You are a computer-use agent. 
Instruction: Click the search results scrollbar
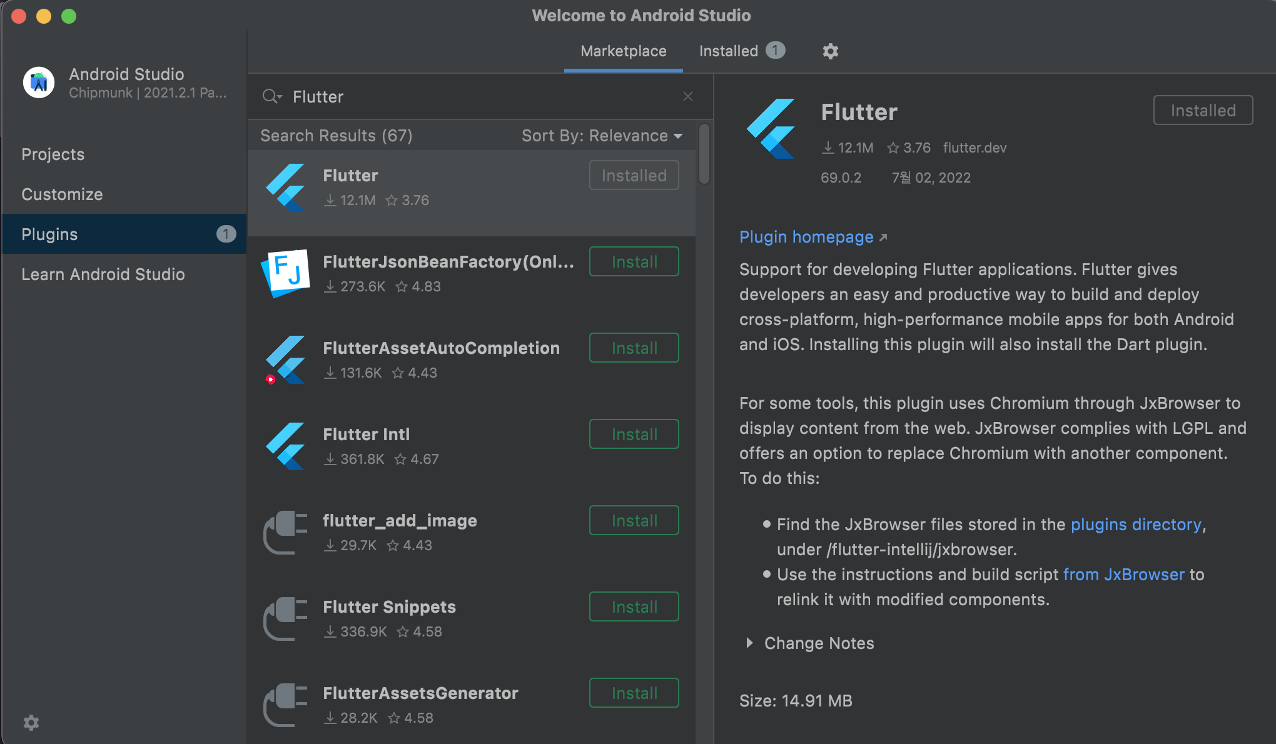tap(704, 154)
